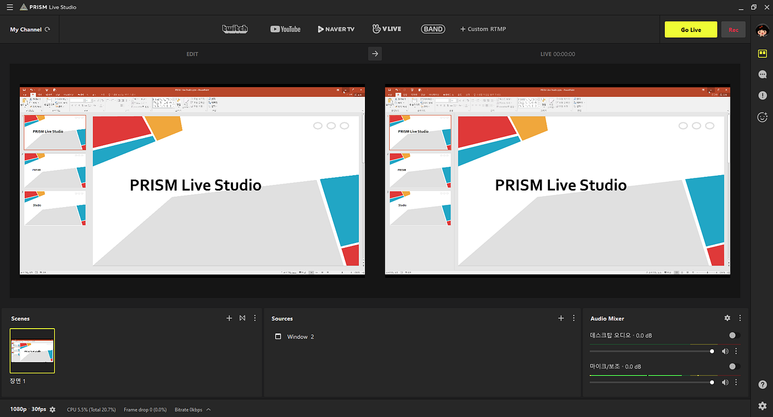Click the CPU 5.5% usage status

pyautogui.click(x=91, y=410)
